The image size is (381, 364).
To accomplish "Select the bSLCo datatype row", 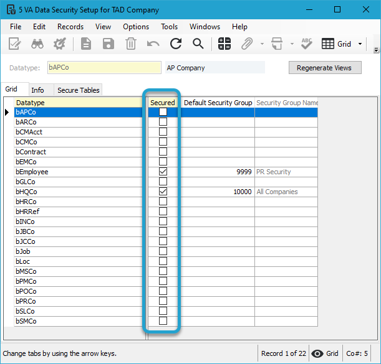I will (78, 311).
